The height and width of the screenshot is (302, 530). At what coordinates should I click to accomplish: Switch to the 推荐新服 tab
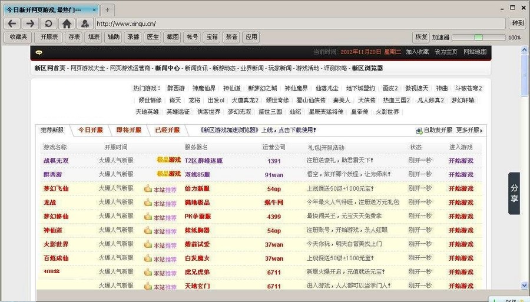click(52, 130)
